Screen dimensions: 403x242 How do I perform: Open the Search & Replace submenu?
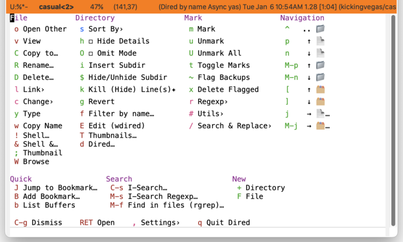pos(234,126)
